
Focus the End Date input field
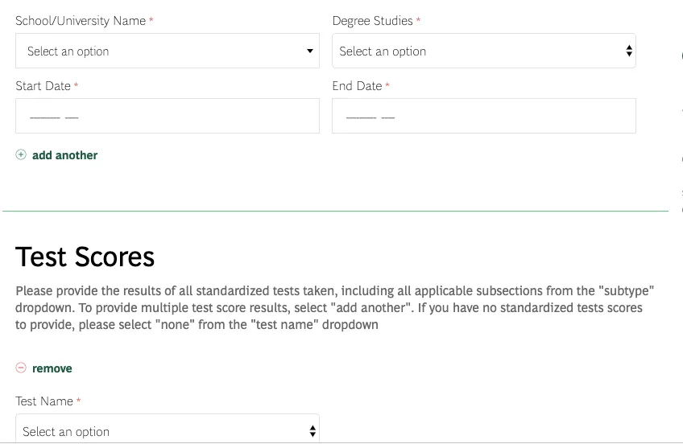click(484, 116)
